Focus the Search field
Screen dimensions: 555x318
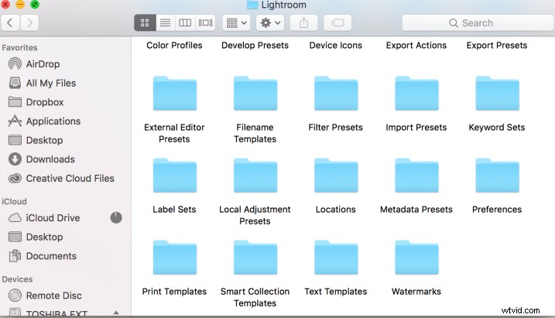tap(478, 23)
